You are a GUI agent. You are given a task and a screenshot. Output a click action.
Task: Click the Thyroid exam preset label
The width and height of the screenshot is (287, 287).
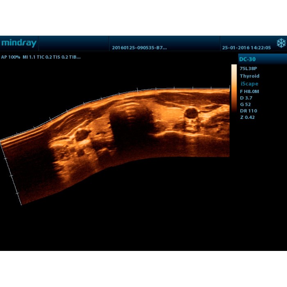pyautogui.click(x=249, y=76)
